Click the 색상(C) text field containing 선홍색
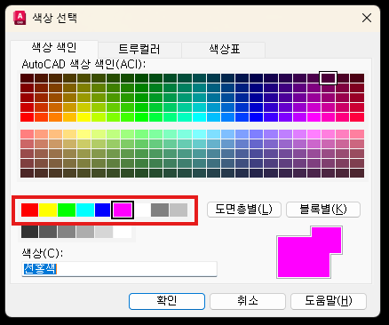This screenshot has width=389, height=325. point(119,269)
